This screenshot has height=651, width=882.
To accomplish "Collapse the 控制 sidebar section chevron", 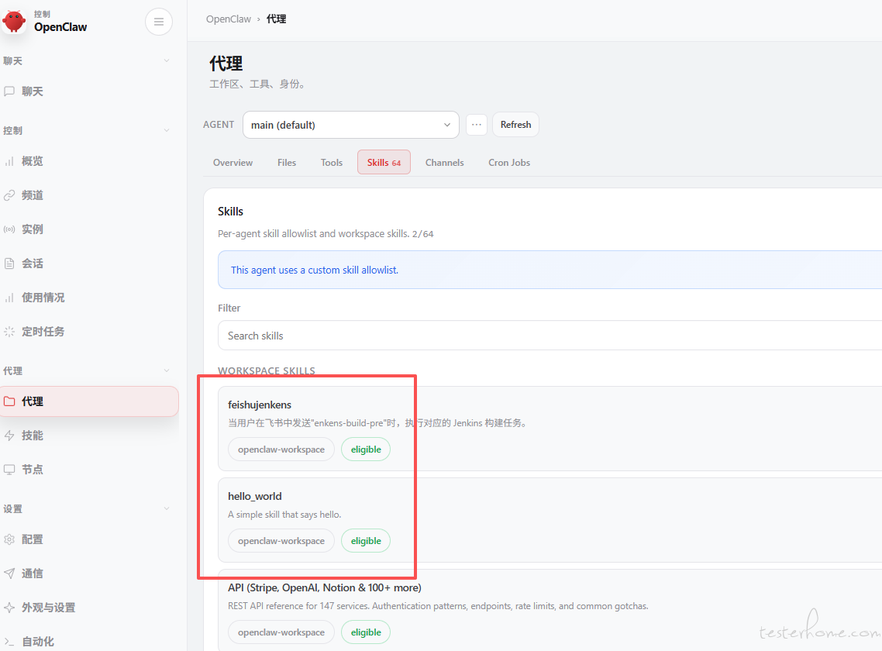I will 167,130.
